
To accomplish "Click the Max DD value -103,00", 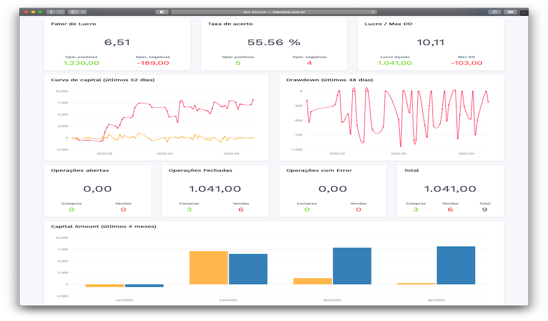I will click(x=466, y=63).
